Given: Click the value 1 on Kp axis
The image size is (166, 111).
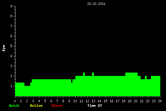Looking at the screenshot, I should [11, 86].
